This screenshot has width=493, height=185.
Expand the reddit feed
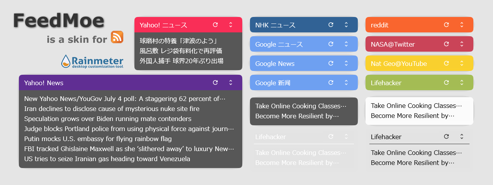(x=462, y=25)
